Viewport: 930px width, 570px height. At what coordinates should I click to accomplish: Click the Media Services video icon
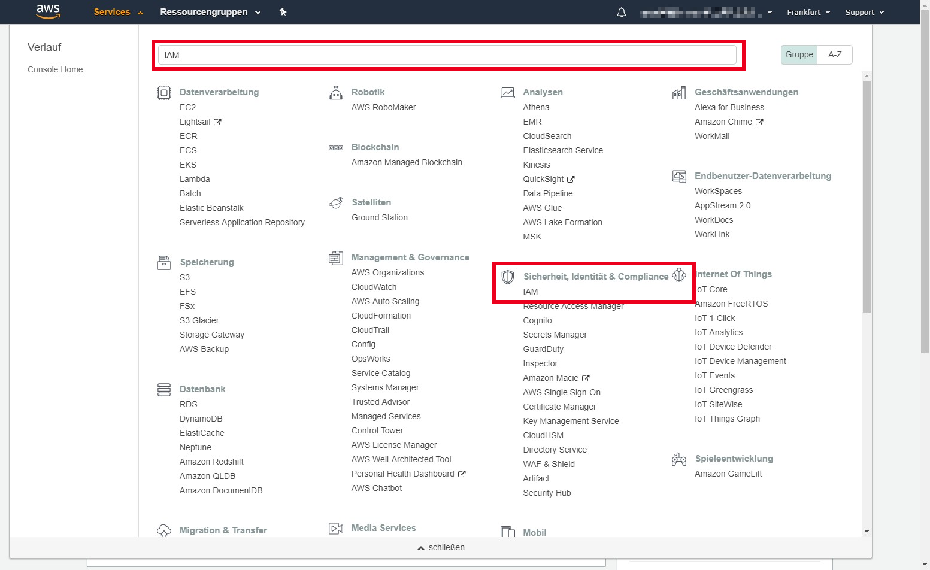pos(336,529)
